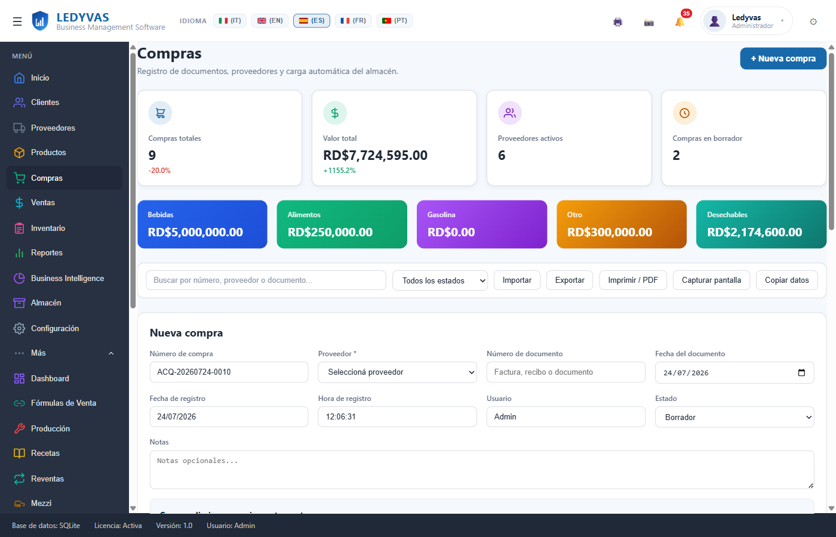Click the Notas textarea

(x=482, y=470)
